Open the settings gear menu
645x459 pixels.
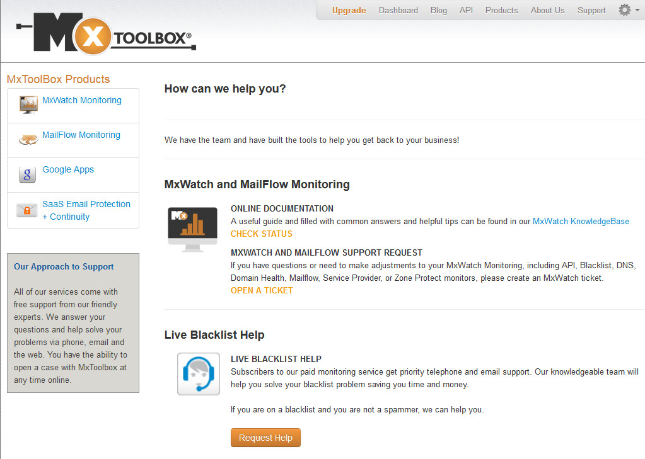(624, 10)
